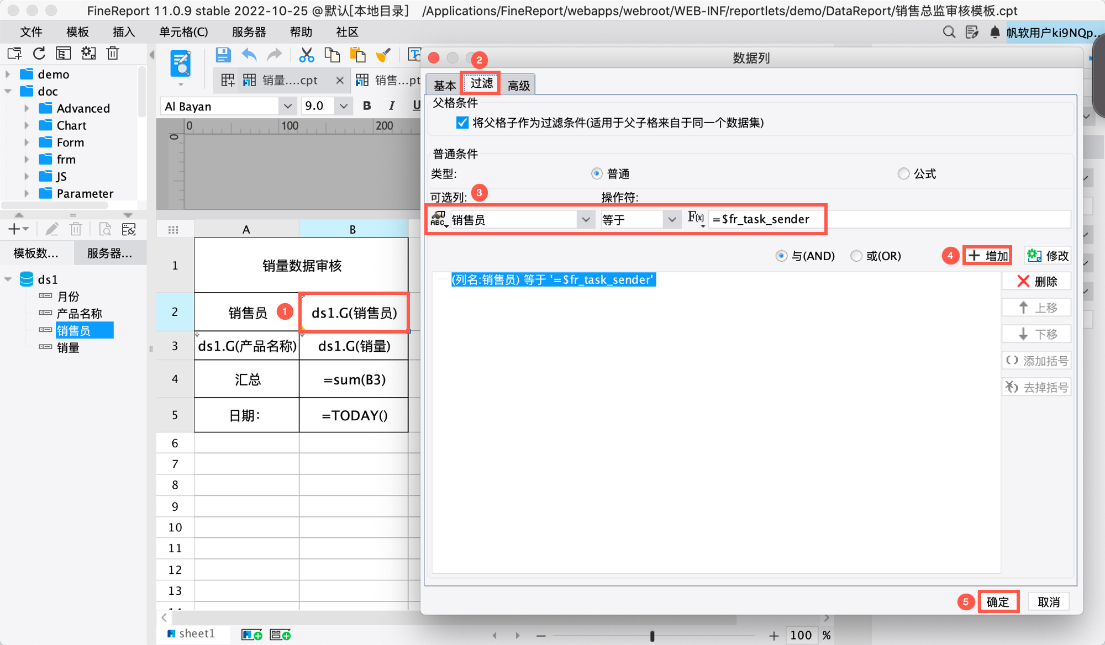Click the 确定 confirm button
The height and width of the screenshot is (645, 1105).
(998, 602)
